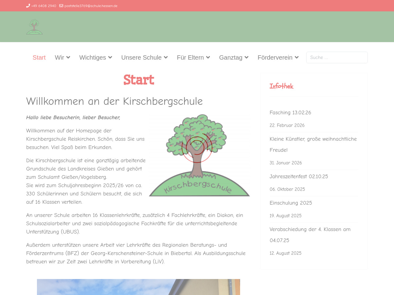Click the phone icon in top bar
Viewport: 394px width, 295px height.
[28, 6]
